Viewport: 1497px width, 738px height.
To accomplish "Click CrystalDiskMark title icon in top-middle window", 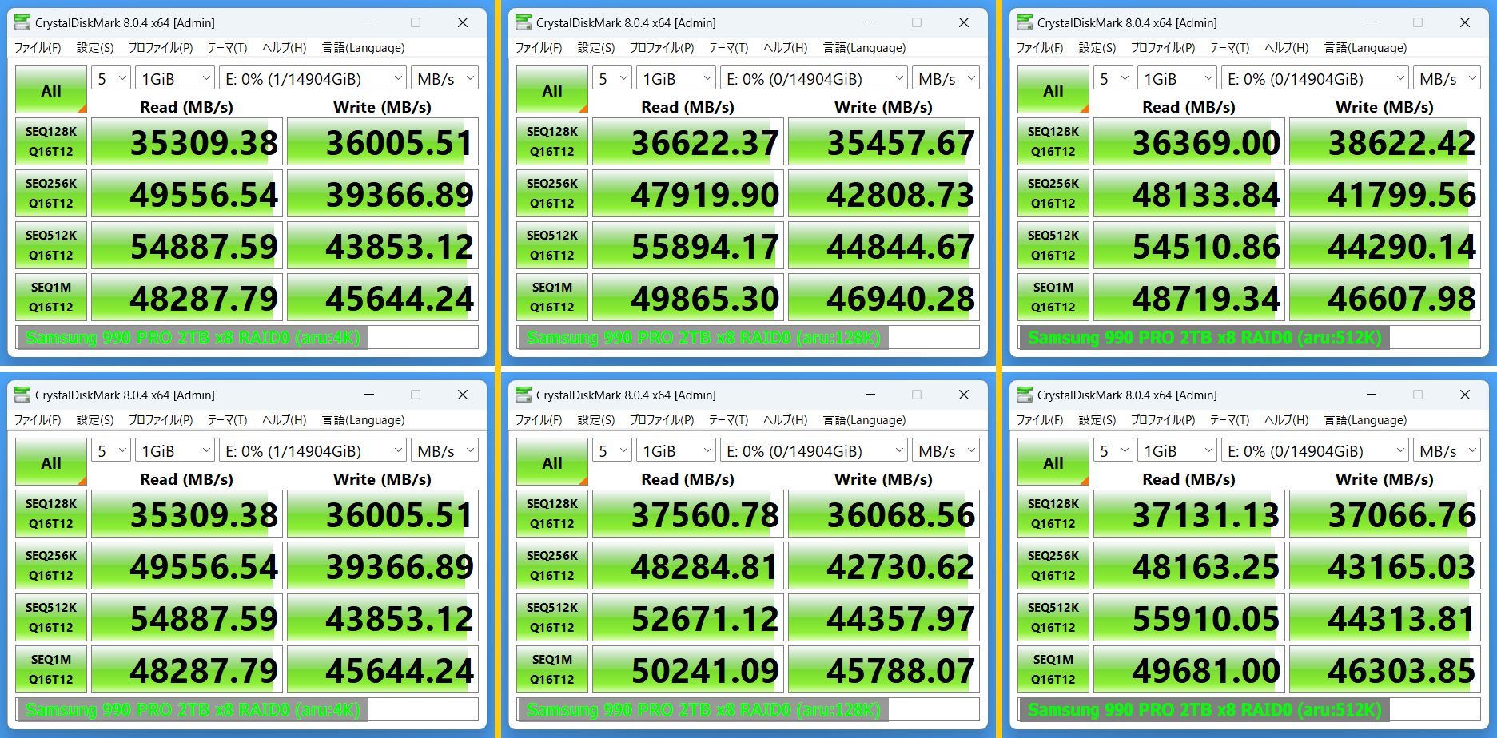I will (524, 22).
